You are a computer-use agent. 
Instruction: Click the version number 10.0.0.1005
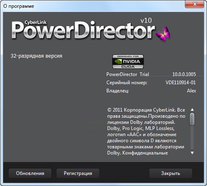[184, 74]
